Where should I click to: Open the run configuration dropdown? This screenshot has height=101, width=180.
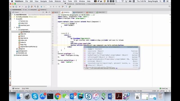click(48, 7)
